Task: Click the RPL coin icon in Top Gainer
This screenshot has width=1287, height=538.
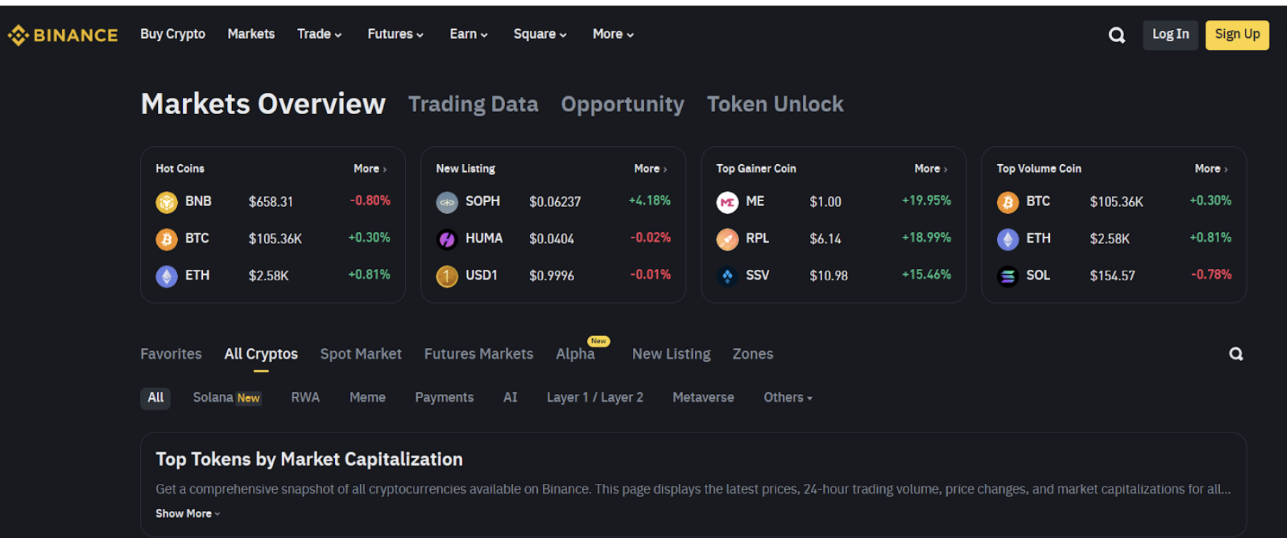Action: (x=727, y=239)
